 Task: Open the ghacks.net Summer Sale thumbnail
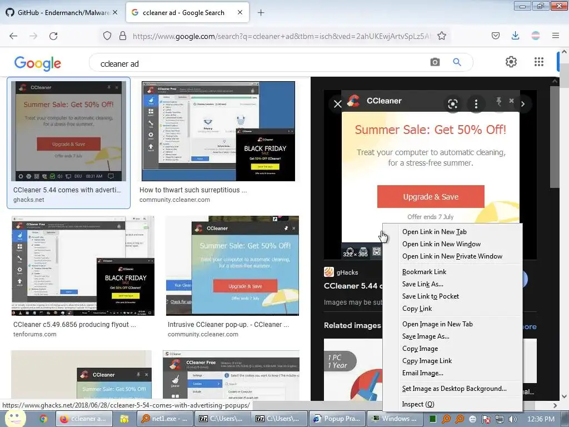point(68,131)
